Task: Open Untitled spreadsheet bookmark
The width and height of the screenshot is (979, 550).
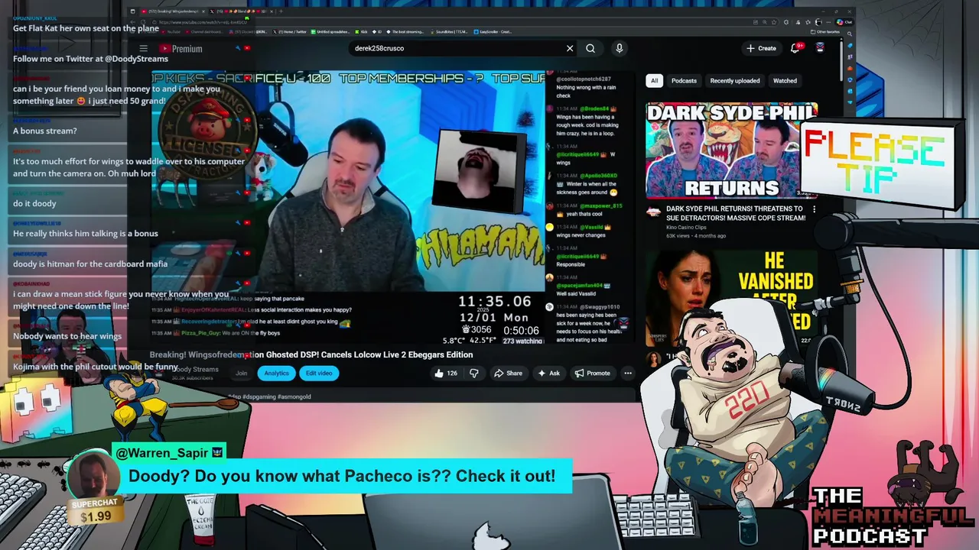Action: [329, 32]
